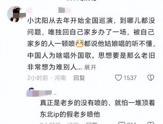This screenshot has width=163, height=124.
Task: Like the reply comment with its heart icon
Action: (x=122, y=123)
